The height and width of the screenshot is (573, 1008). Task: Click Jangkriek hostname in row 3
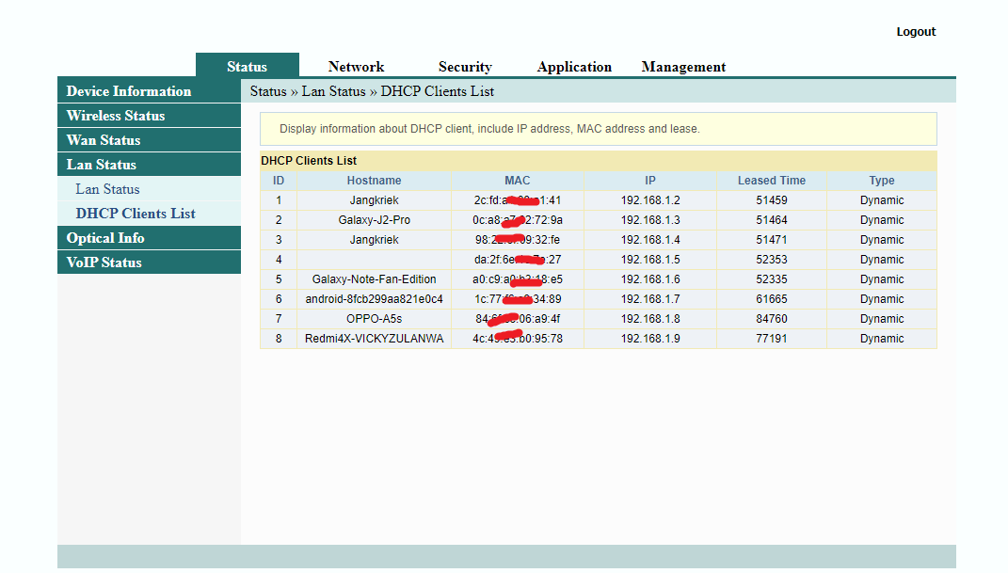click(375, 240)
